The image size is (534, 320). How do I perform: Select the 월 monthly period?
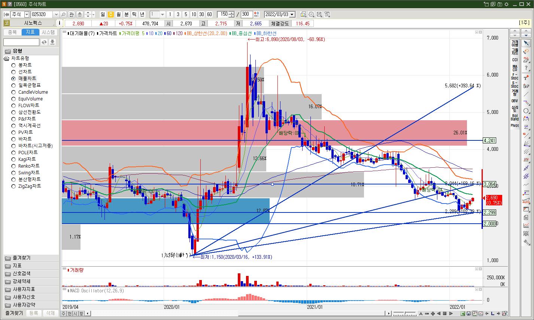point(119,14)
